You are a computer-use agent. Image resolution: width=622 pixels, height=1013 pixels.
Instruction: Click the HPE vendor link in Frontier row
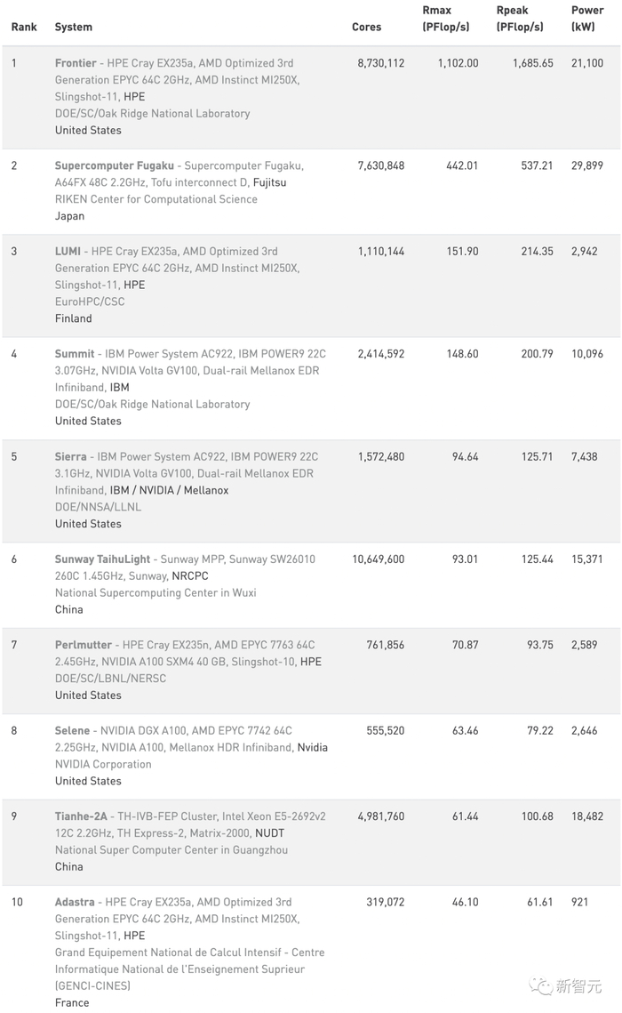click(134, 97)
